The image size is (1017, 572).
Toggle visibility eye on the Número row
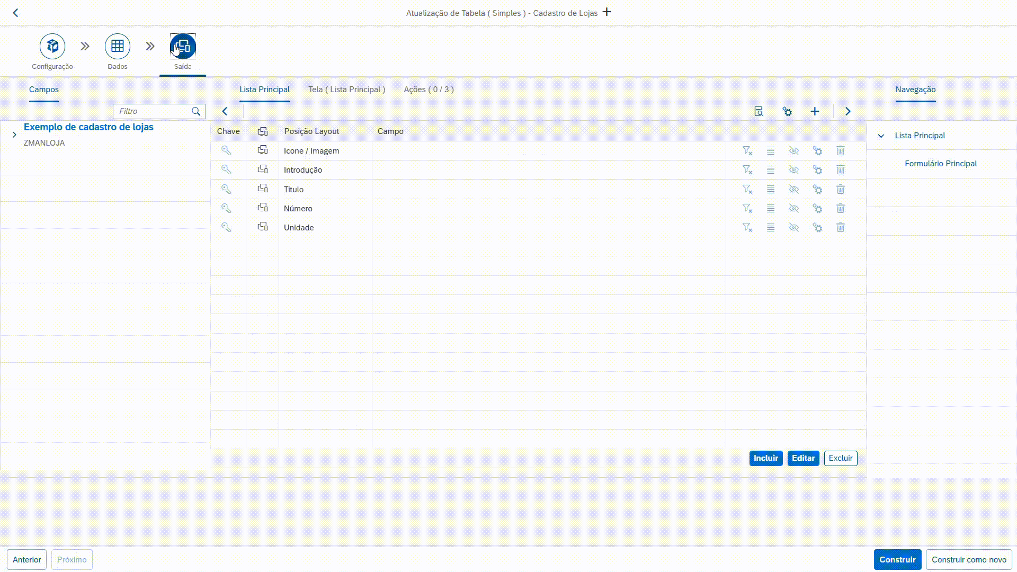[x=793, y=208]
